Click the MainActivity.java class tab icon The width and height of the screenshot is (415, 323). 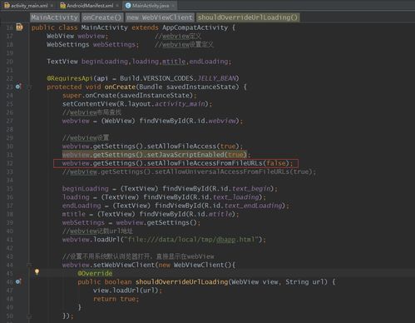pyautogui.click(x=128, y=6)
